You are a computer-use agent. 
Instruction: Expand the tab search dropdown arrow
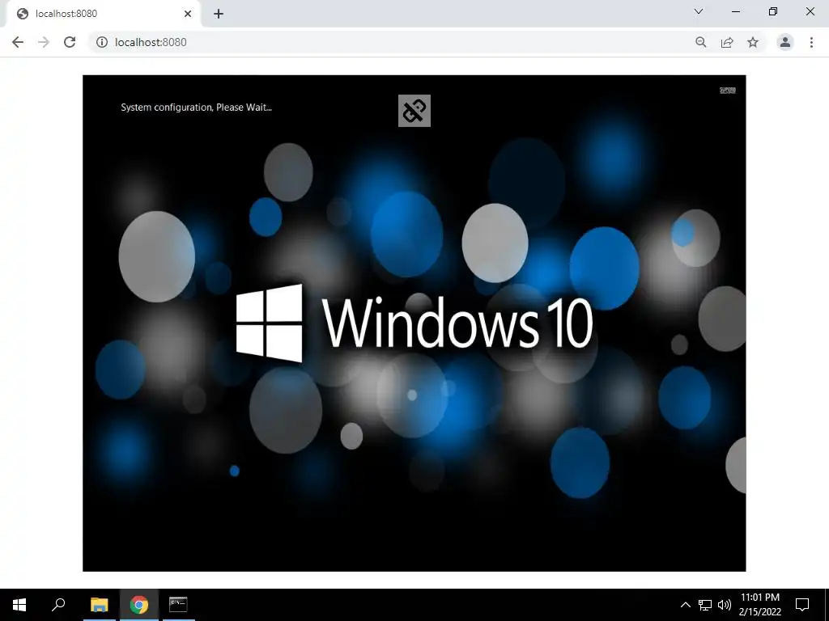pos(699,11)
